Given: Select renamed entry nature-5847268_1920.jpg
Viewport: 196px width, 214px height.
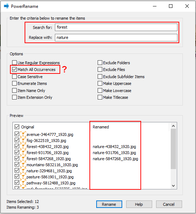Looking at the screenshot, I should pos(115,159).
